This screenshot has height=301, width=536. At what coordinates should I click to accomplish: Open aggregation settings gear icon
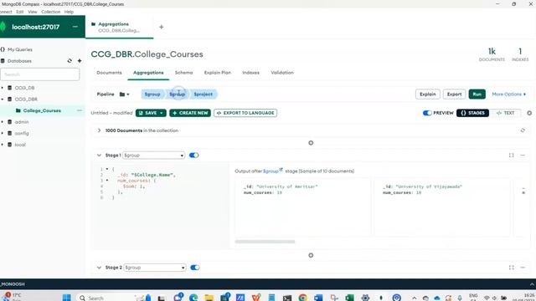[x=529, y=113]
